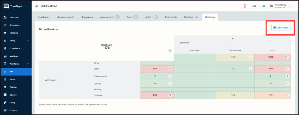Click the Devices sidebar icon
Screen dimensions: 299x115
click(5, 95)
